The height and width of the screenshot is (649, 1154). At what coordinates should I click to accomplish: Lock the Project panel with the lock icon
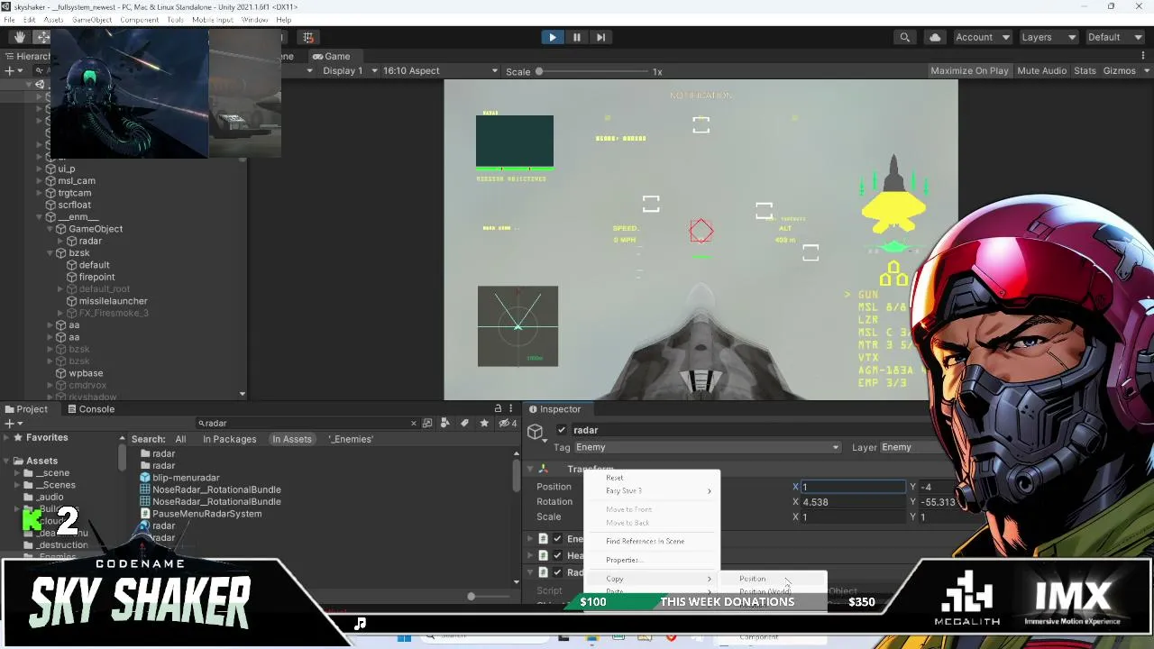coord(497,409)
